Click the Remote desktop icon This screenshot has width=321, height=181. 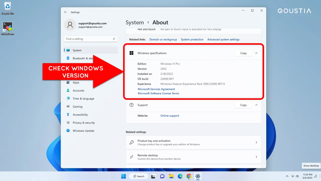[x=131, y=157]
